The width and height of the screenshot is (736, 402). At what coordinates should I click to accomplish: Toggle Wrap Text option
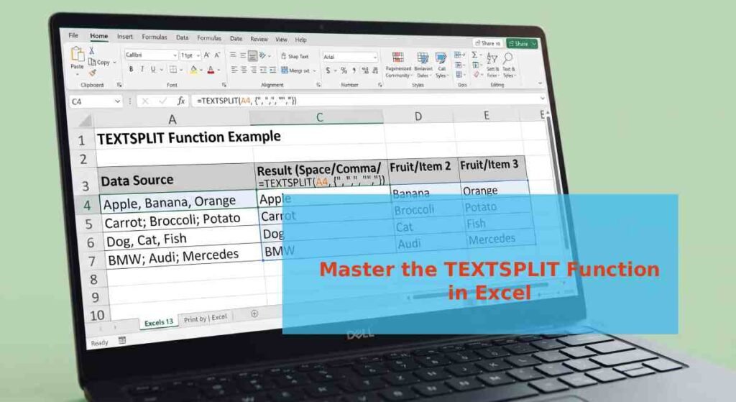pos(295,56)
